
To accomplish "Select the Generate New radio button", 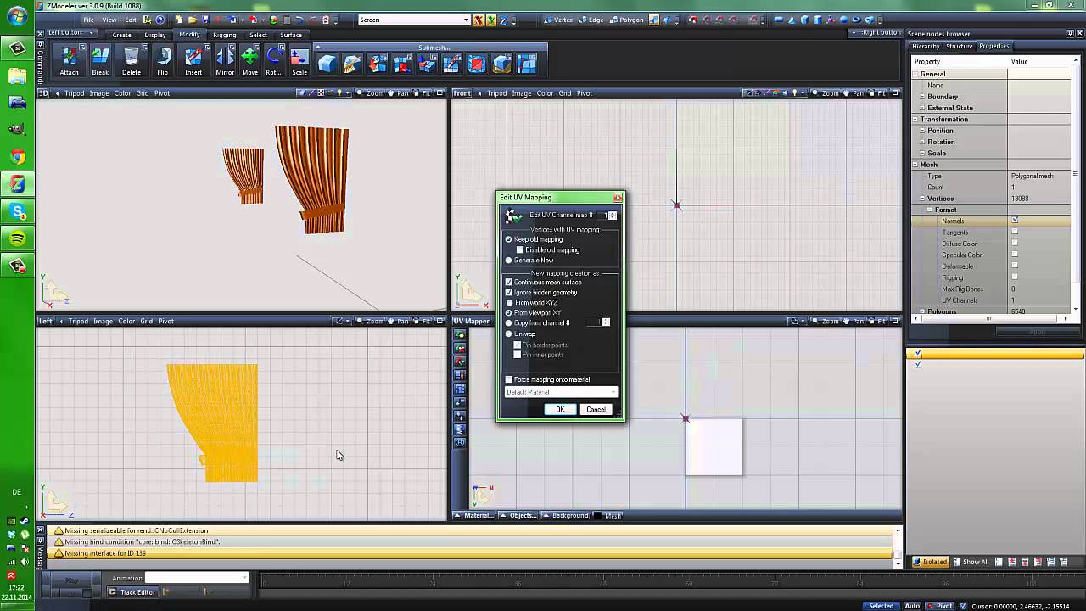I will tap(509, 261).
